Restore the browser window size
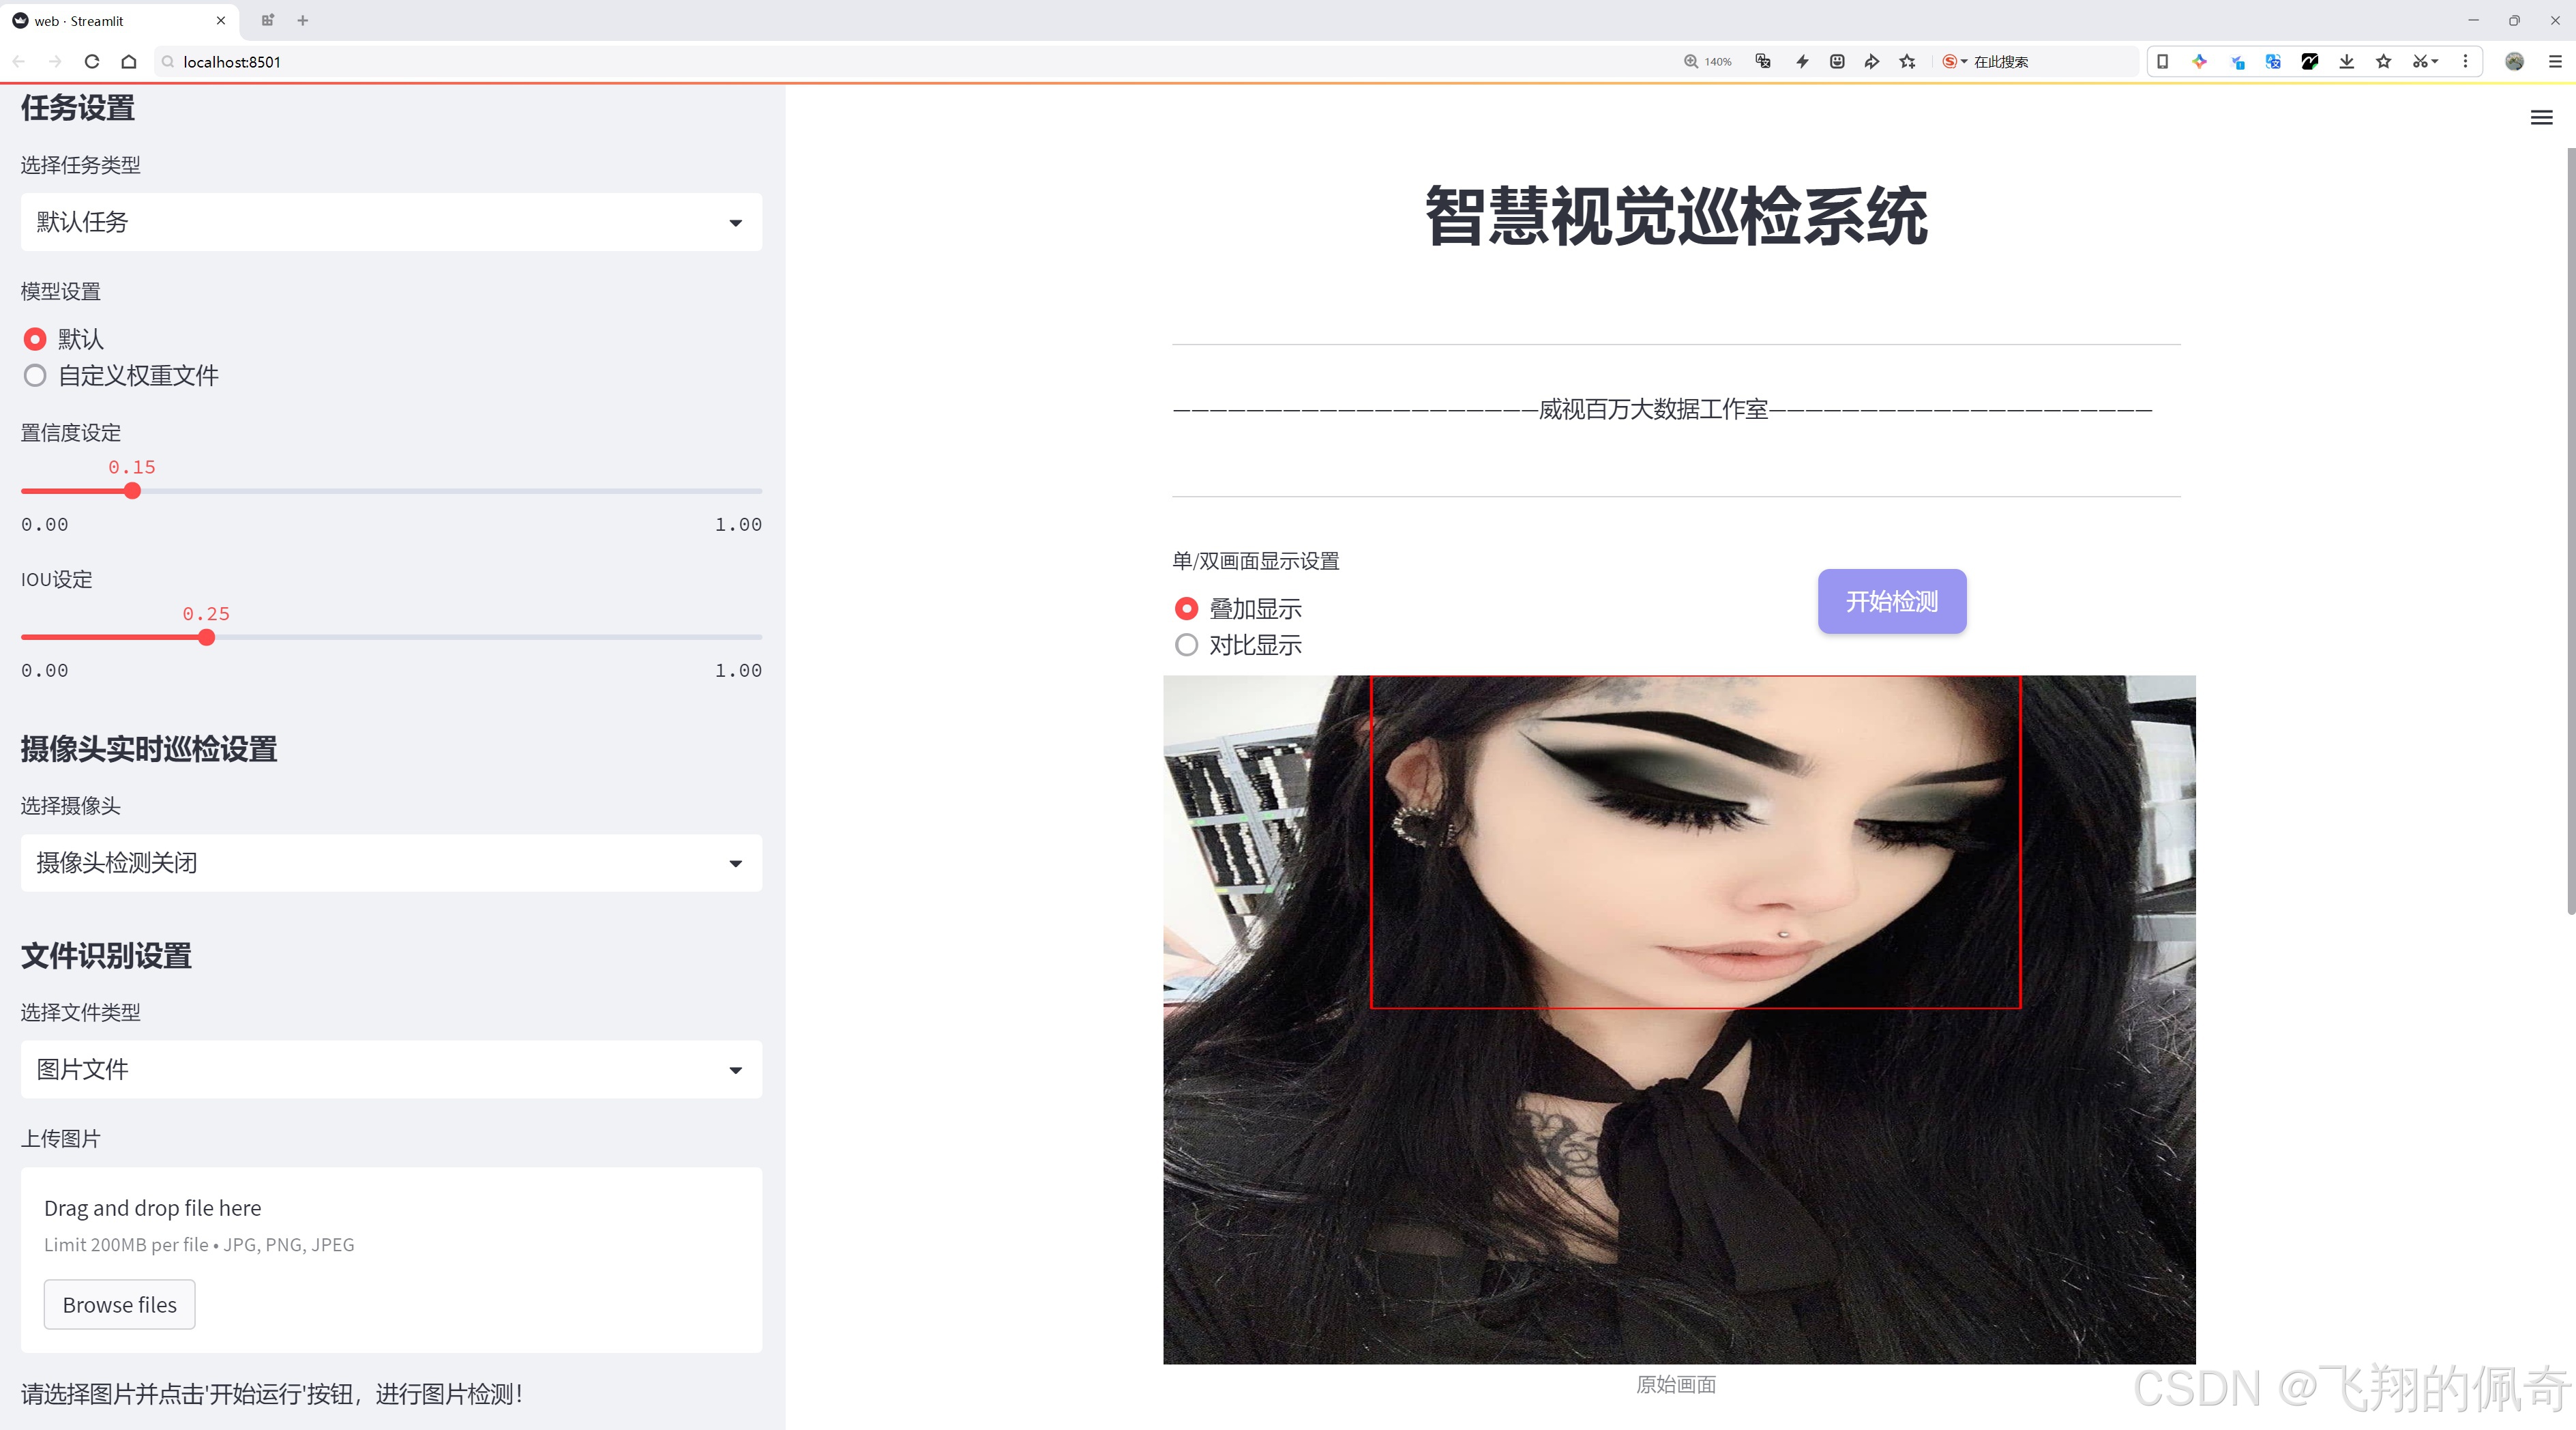Image resolution: width=2576 pixels, height=1430 pixels. [2514, 20]
